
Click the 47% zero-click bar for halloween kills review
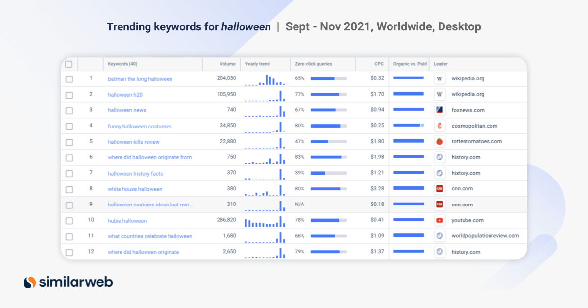point(329,141)
